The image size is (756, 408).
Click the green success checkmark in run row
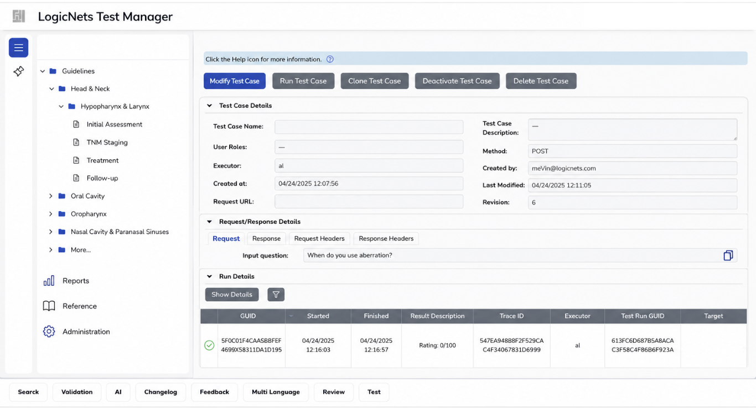209,346
